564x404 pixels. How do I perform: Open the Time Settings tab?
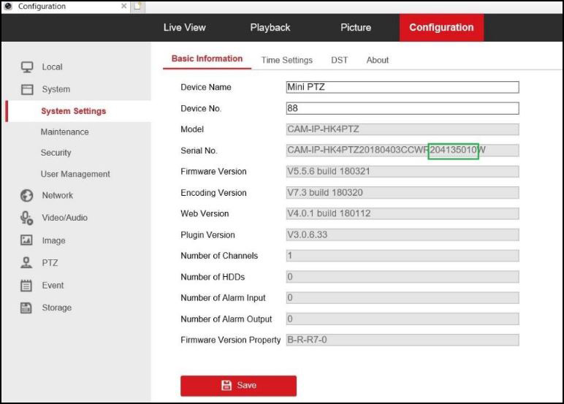point(286,60)
